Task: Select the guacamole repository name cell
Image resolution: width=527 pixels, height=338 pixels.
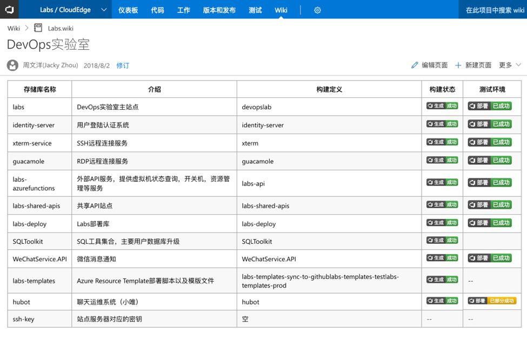Action: [39, 161]
